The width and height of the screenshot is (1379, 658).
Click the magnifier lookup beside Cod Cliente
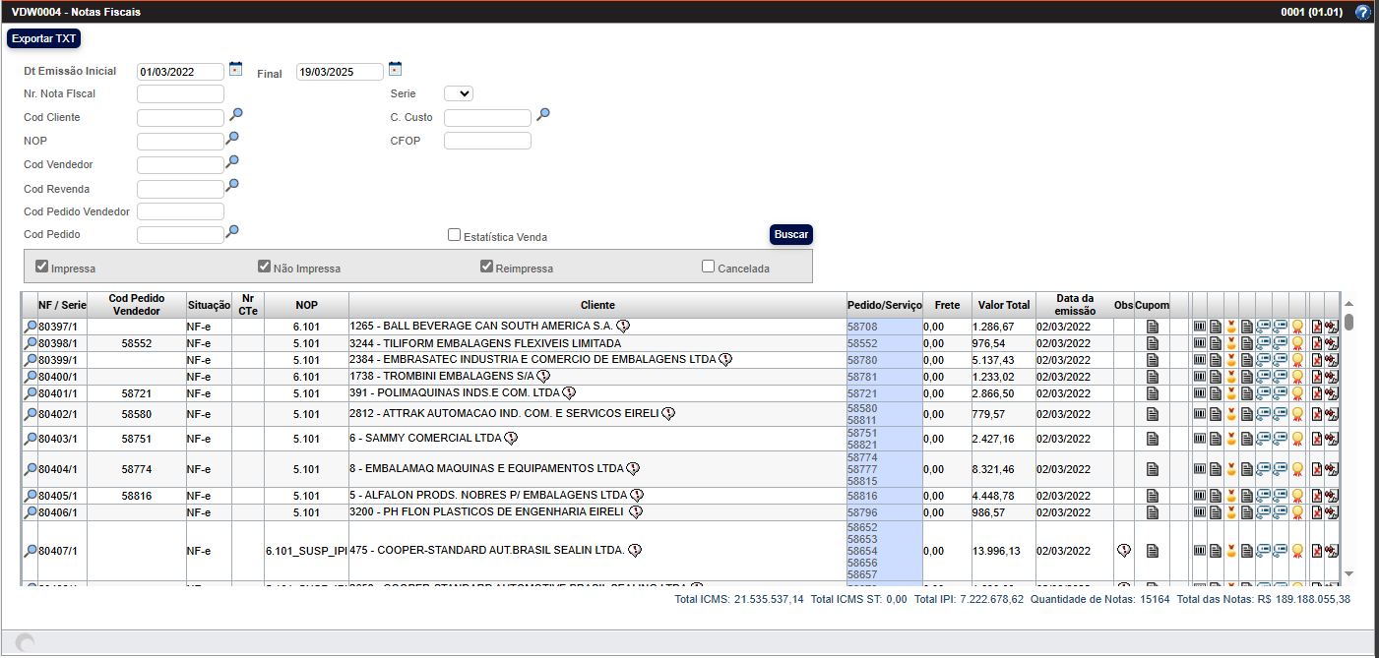235,115
